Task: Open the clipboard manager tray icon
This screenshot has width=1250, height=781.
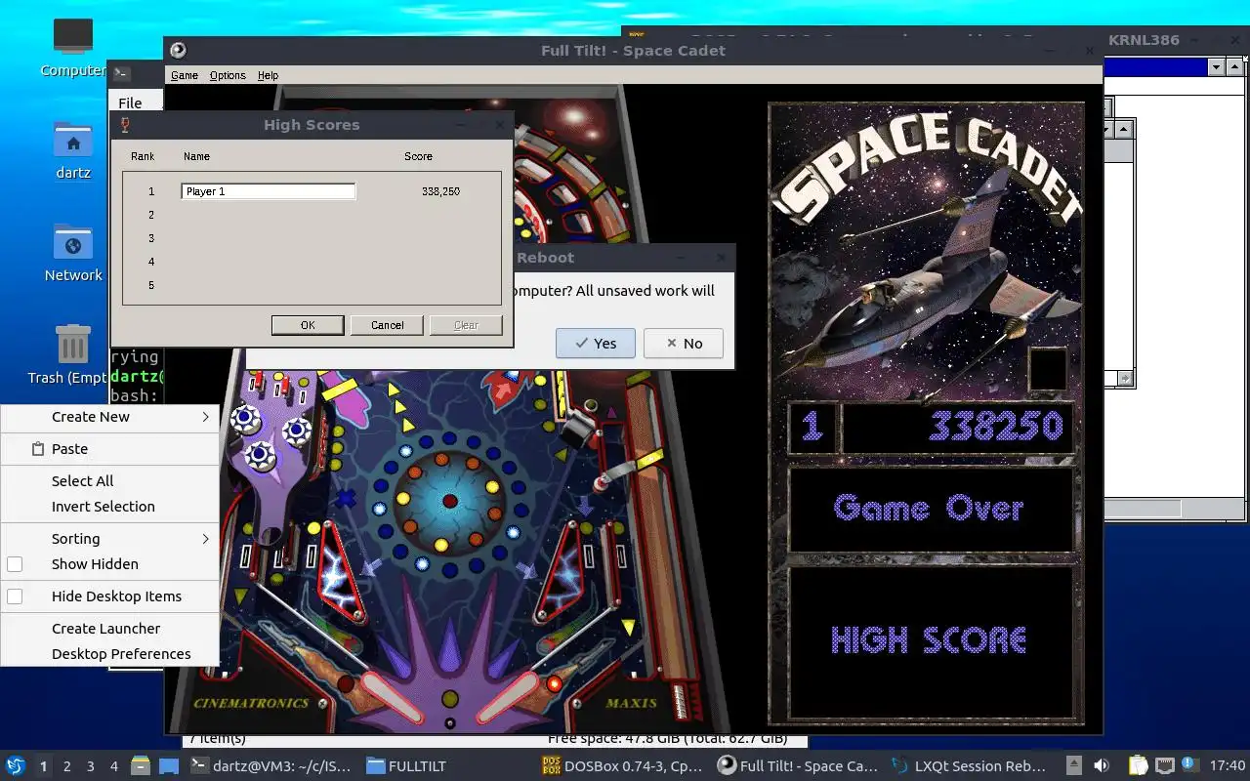Action: (1138, 766)
